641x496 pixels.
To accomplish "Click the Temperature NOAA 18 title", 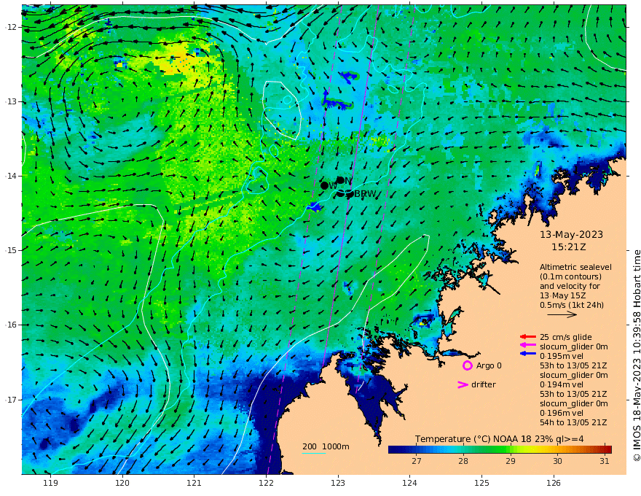I will (x=499, y=439).
